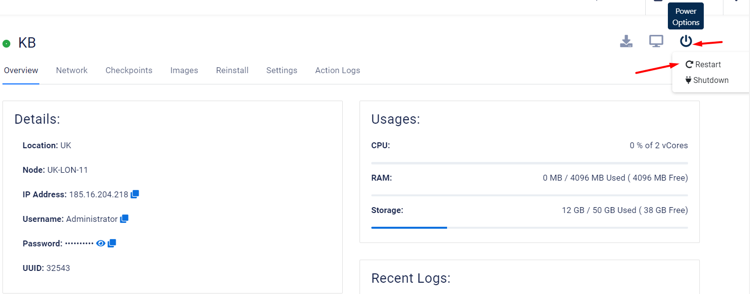Image resolution: width=750 pixels, height=294 pixels.
Task: Reveal the hidden password with the eye icon
Action: click(x=101, y=242)
